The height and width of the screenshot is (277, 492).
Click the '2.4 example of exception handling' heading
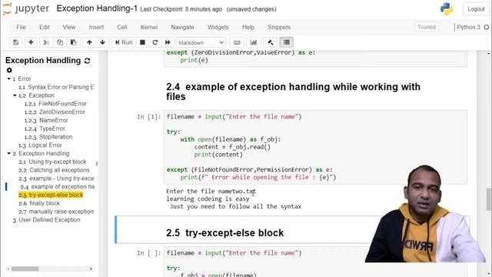pos(293,92)
